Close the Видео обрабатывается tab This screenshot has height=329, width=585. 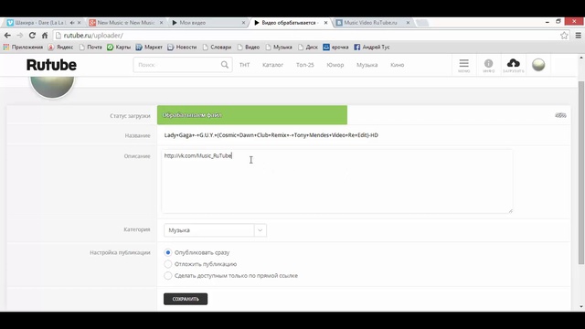[325, 23]
